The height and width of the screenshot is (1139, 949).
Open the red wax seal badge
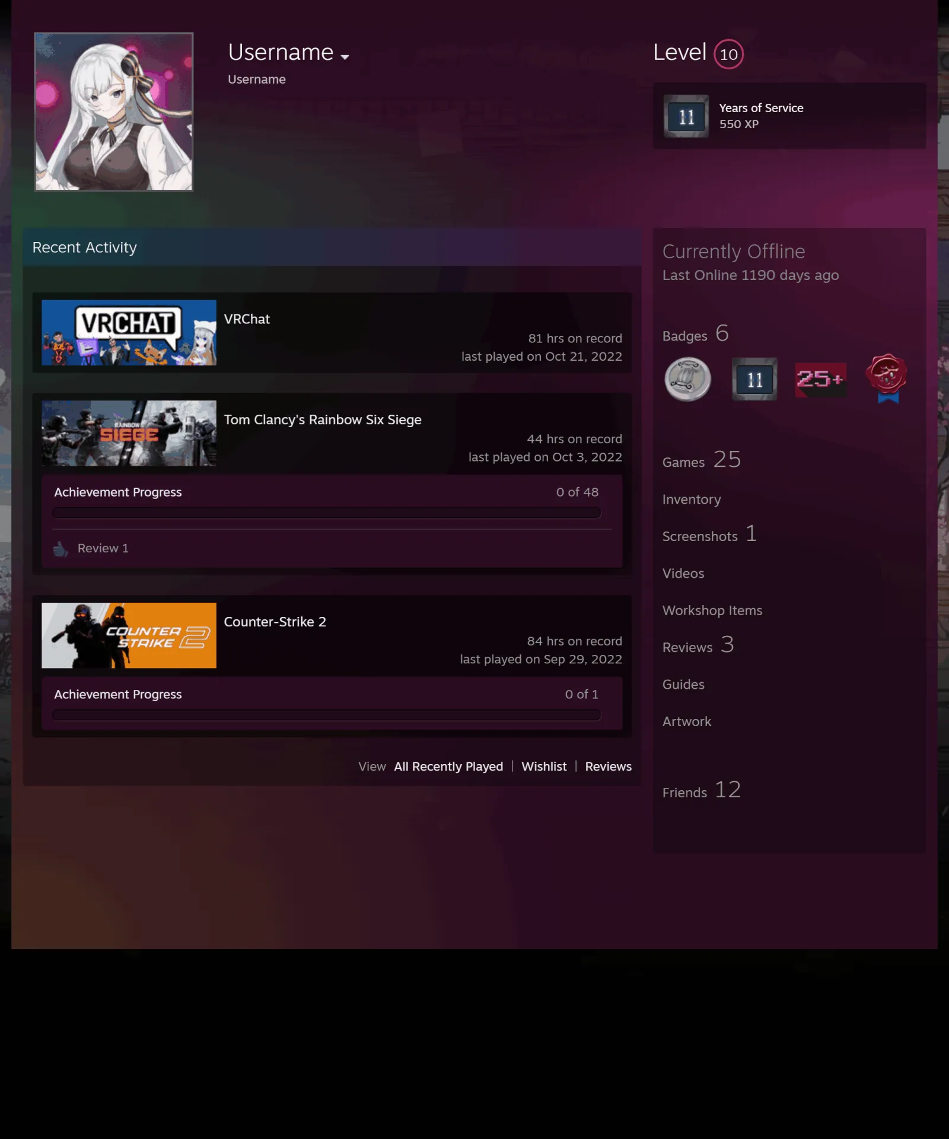coord(887,378)
